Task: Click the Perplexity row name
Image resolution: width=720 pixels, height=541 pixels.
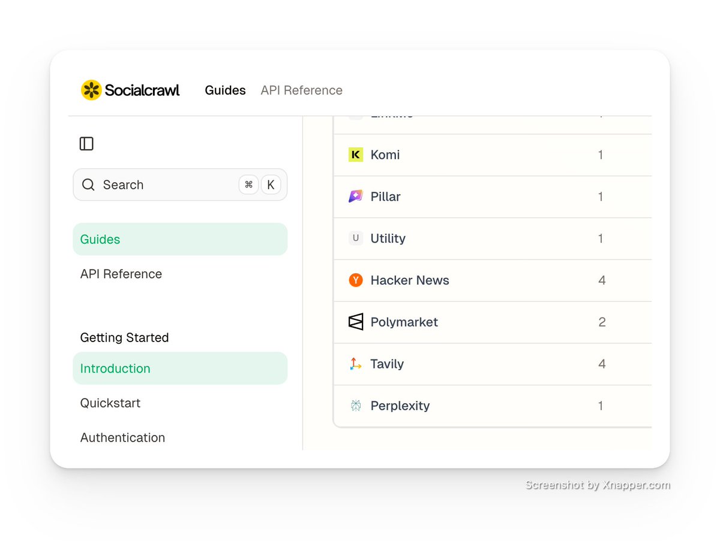Action: point(400,406)
